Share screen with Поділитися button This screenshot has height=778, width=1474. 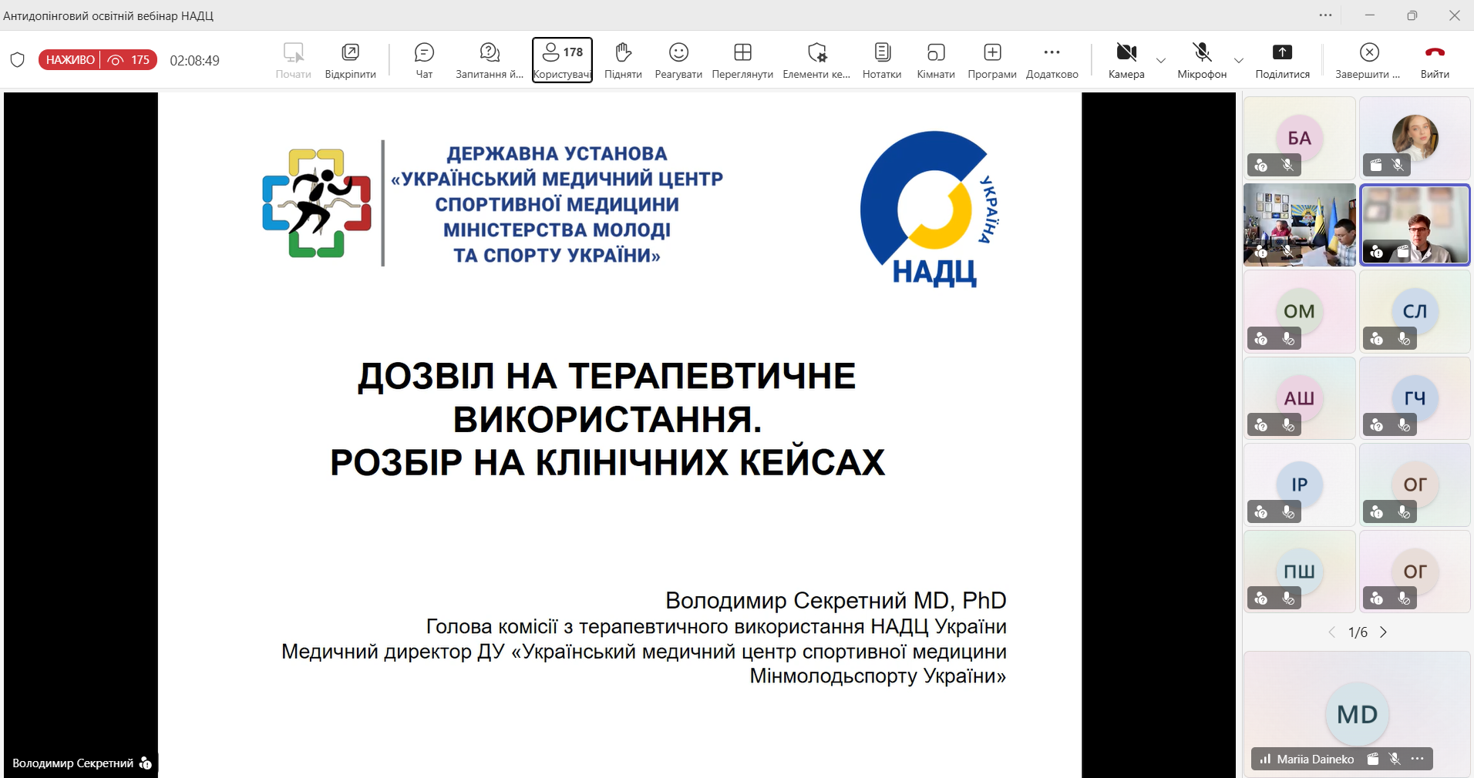[x=1282, y=60]
